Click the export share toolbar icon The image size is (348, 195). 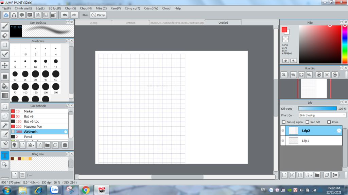tap(14, 15)
